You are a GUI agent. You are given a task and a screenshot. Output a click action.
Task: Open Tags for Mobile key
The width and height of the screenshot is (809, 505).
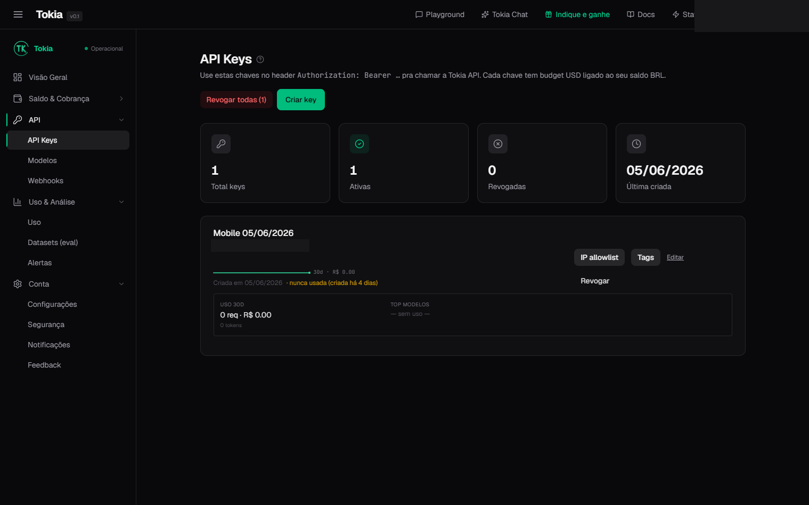pos(645,257)
